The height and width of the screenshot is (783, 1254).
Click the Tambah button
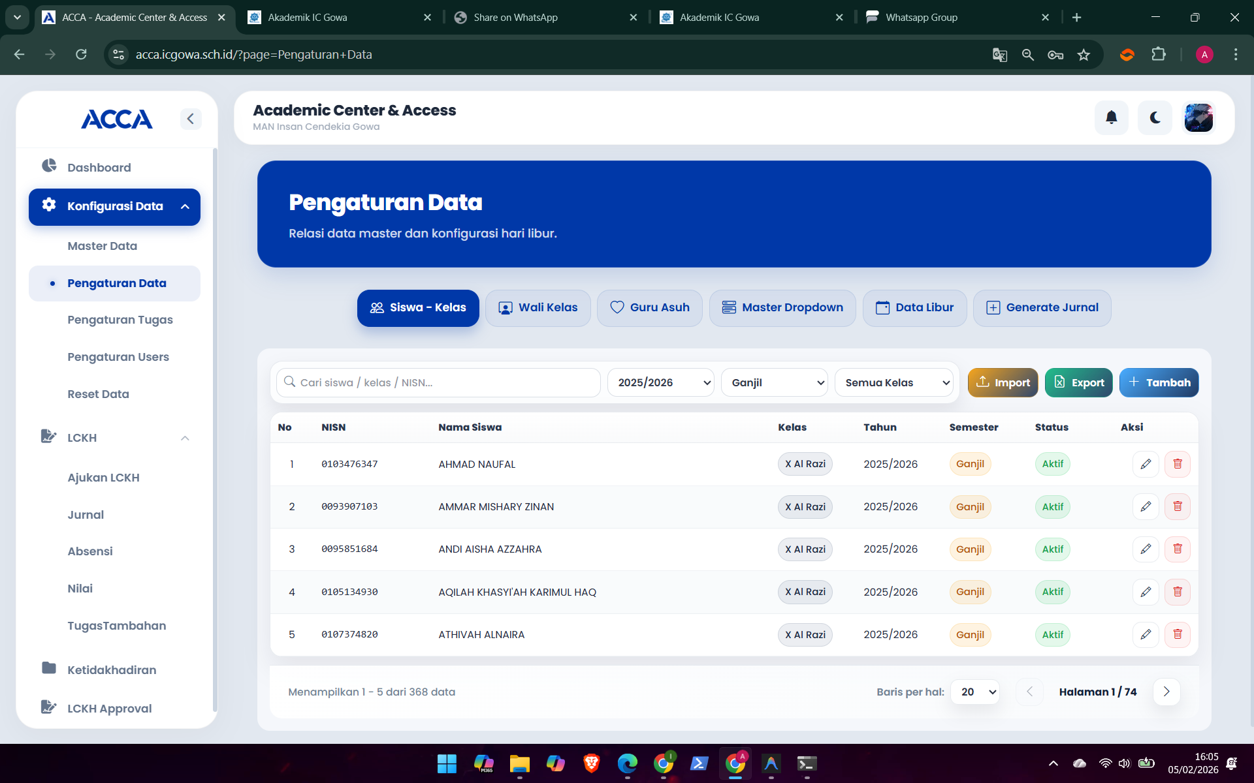(x=1159, y=382)
